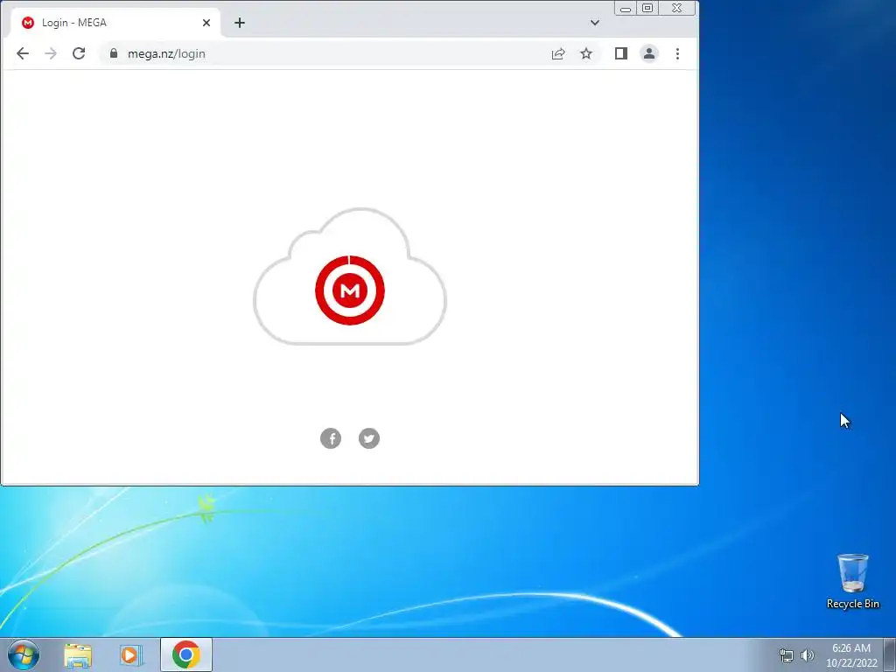Open the volume control tray icon
Image resolution: width=896 pixels, height=672 pixels.
pyautogui.click(x=808, y=655)
